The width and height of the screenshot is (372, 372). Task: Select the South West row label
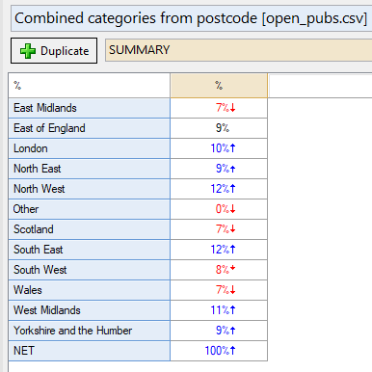click(90, 270)
